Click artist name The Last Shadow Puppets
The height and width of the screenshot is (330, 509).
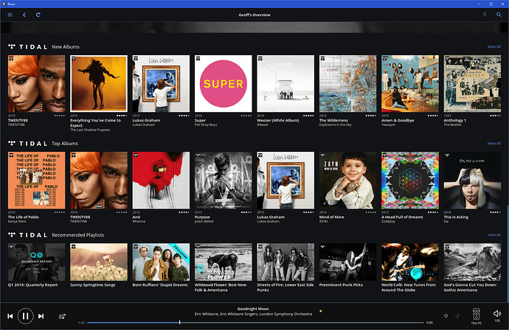pyautogui.click(x=90, y=130)
